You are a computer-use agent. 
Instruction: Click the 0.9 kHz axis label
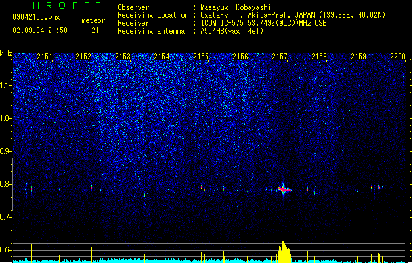click(6, 151)
